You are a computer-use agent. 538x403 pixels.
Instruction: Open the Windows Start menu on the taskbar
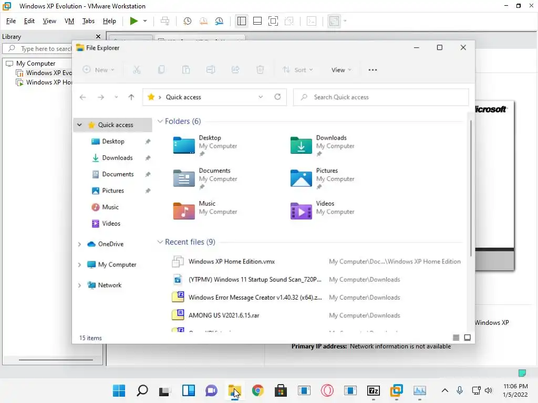click(119, 390)
